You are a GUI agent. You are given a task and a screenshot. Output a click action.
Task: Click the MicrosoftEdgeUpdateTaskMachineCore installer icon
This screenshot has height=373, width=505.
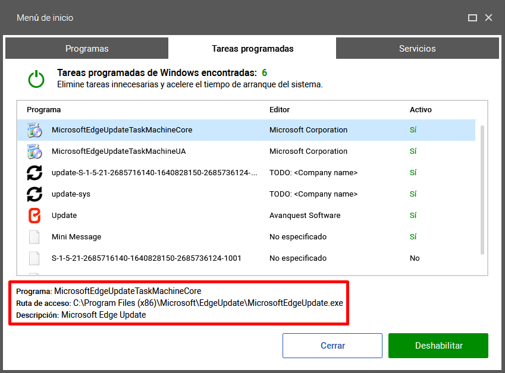coord(34,130)
